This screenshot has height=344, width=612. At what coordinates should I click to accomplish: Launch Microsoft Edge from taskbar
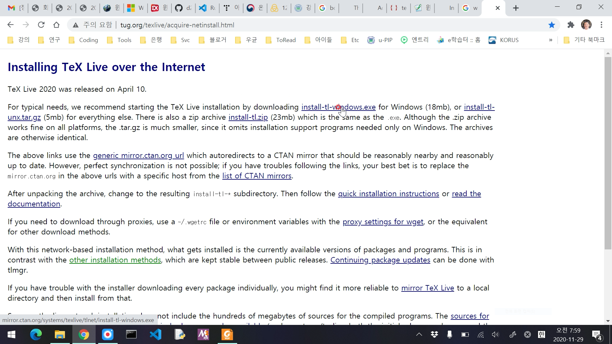(x=36, y=334)
